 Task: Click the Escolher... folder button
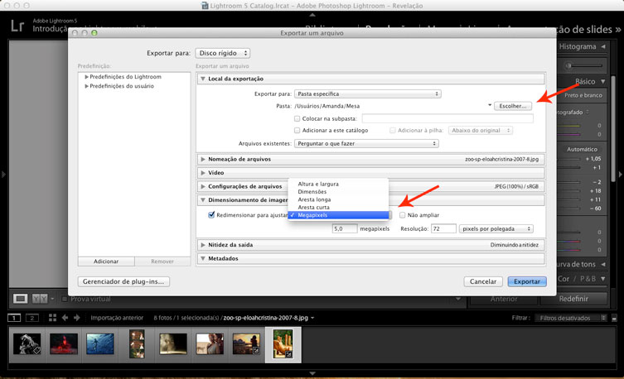pos(514,106)
